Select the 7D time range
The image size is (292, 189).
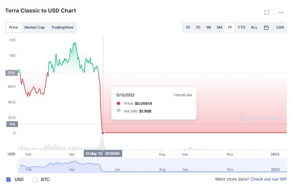198,27
